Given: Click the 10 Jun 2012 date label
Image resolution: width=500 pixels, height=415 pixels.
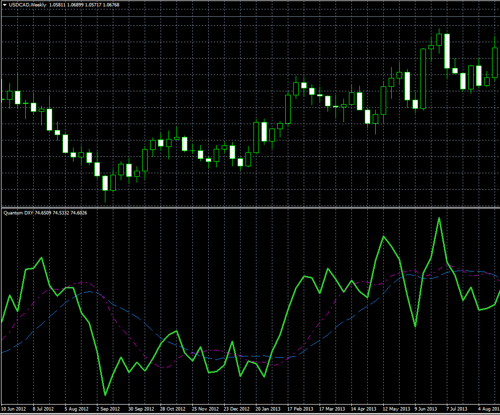Looking at the screenshot, I should [14, 409].
